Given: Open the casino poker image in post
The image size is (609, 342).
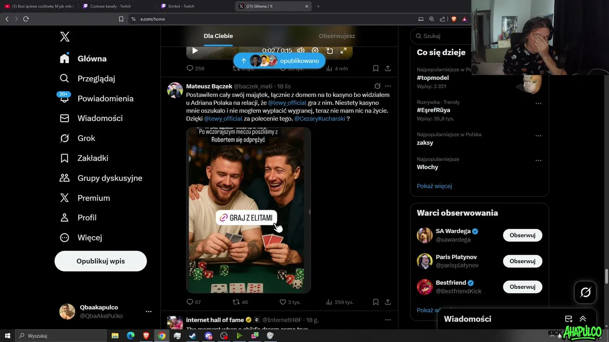Looking at the screenshot, I should coord(248,210).
